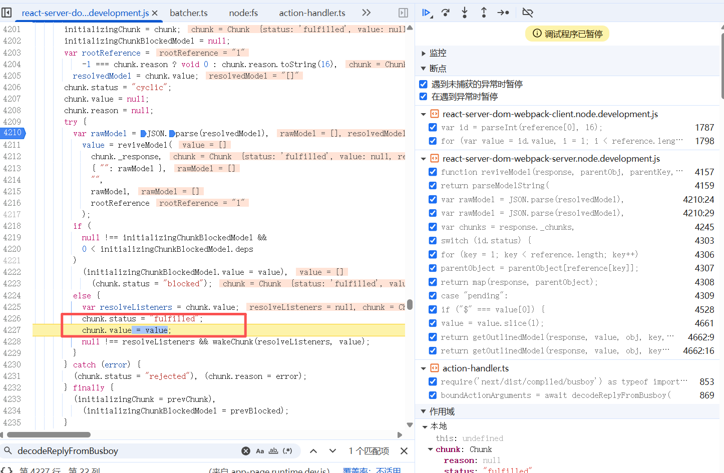This screenshot has height=473, width=724.
Task: Resume script execution
Action: (426, 13)
